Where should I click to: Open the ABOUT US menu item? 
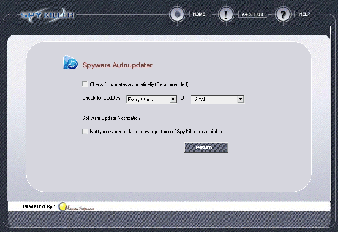point(252,14)
